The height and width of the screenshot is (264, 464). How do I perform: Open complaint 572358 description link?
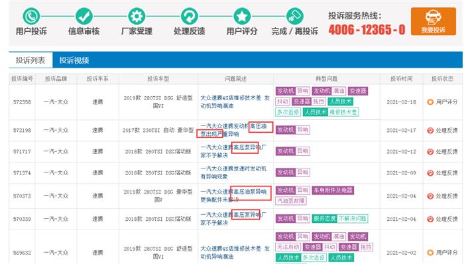[x=235, y=101]
